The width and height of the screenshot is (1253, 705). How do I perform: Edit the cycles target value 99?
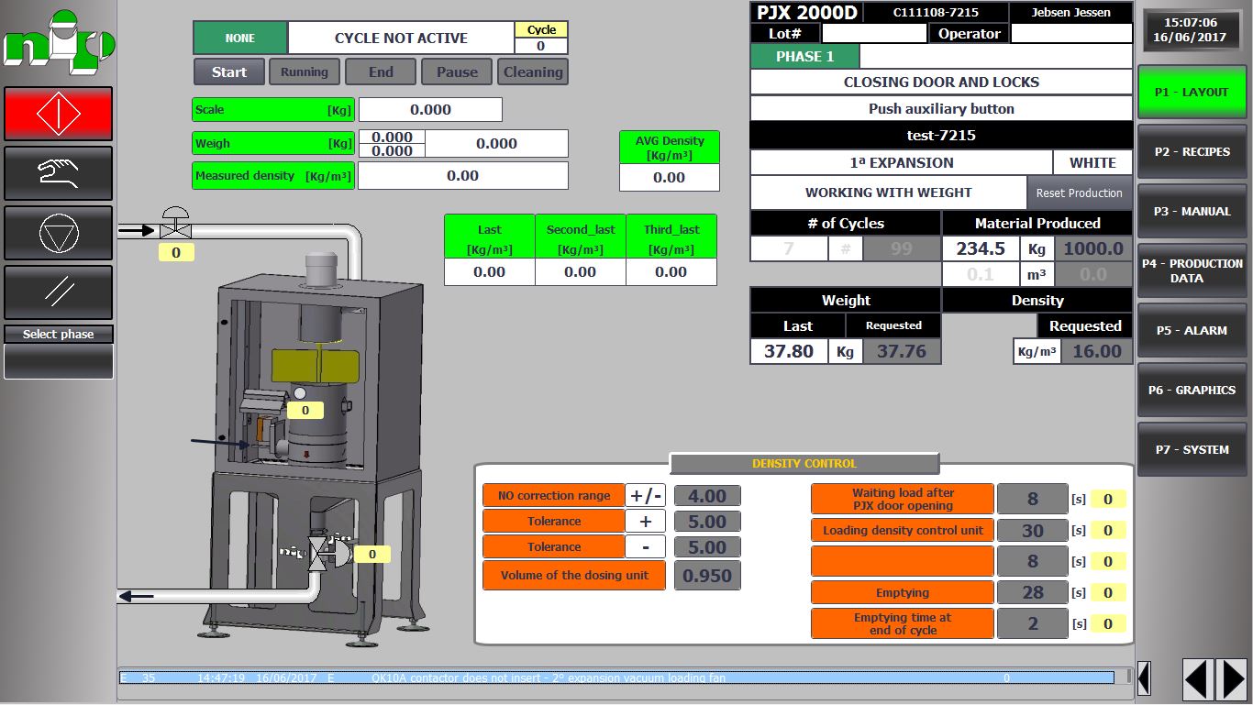click(902, 248)
